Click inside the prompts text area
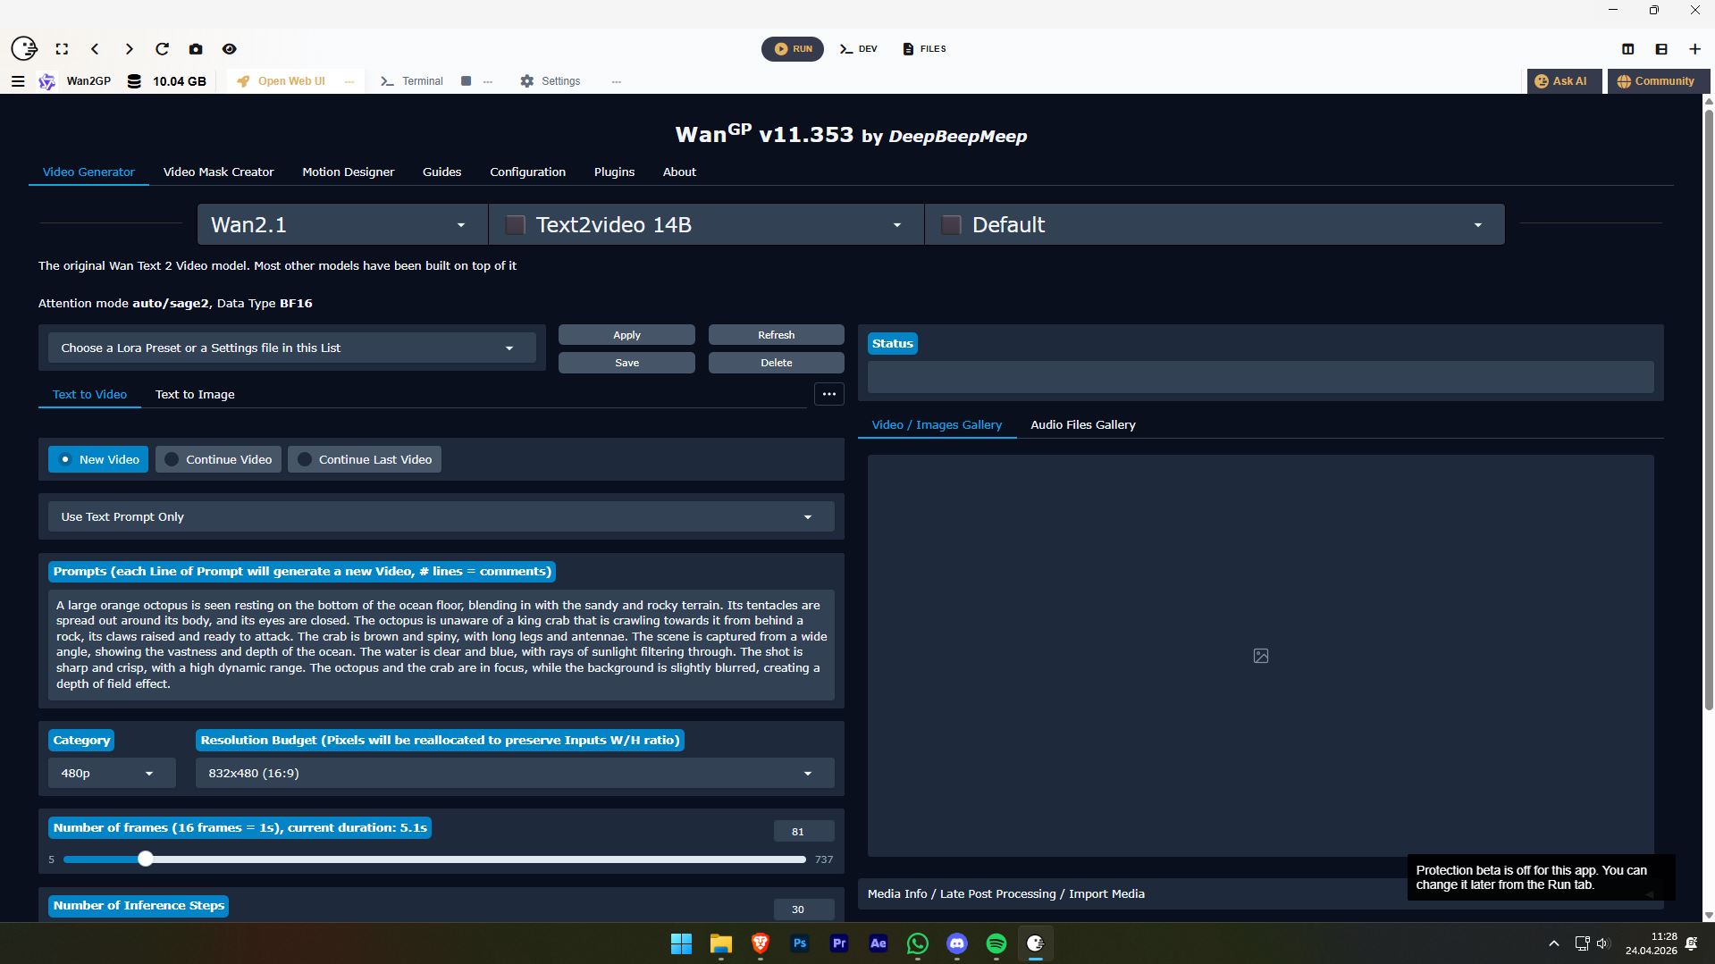The image size is (1715, 964). click(441, 644)
